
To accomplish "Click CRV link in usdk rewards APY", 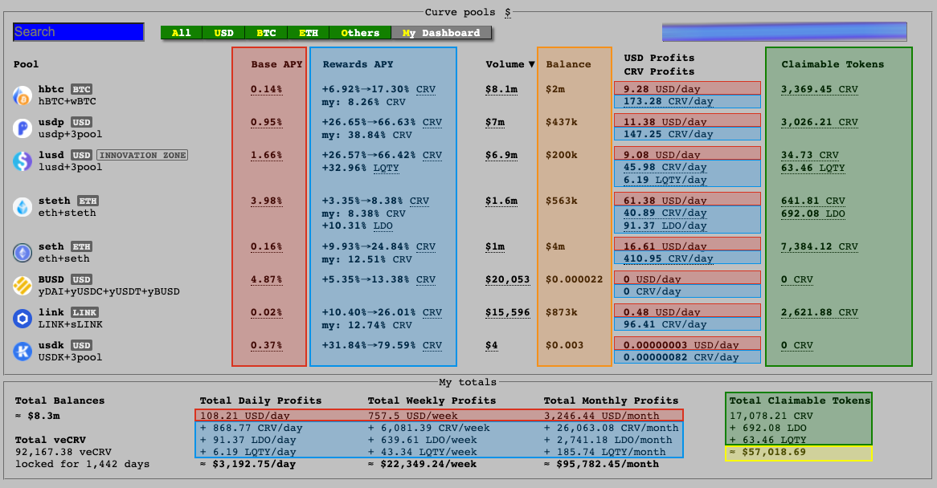I will pyautogui.click(x=432, y=345).
